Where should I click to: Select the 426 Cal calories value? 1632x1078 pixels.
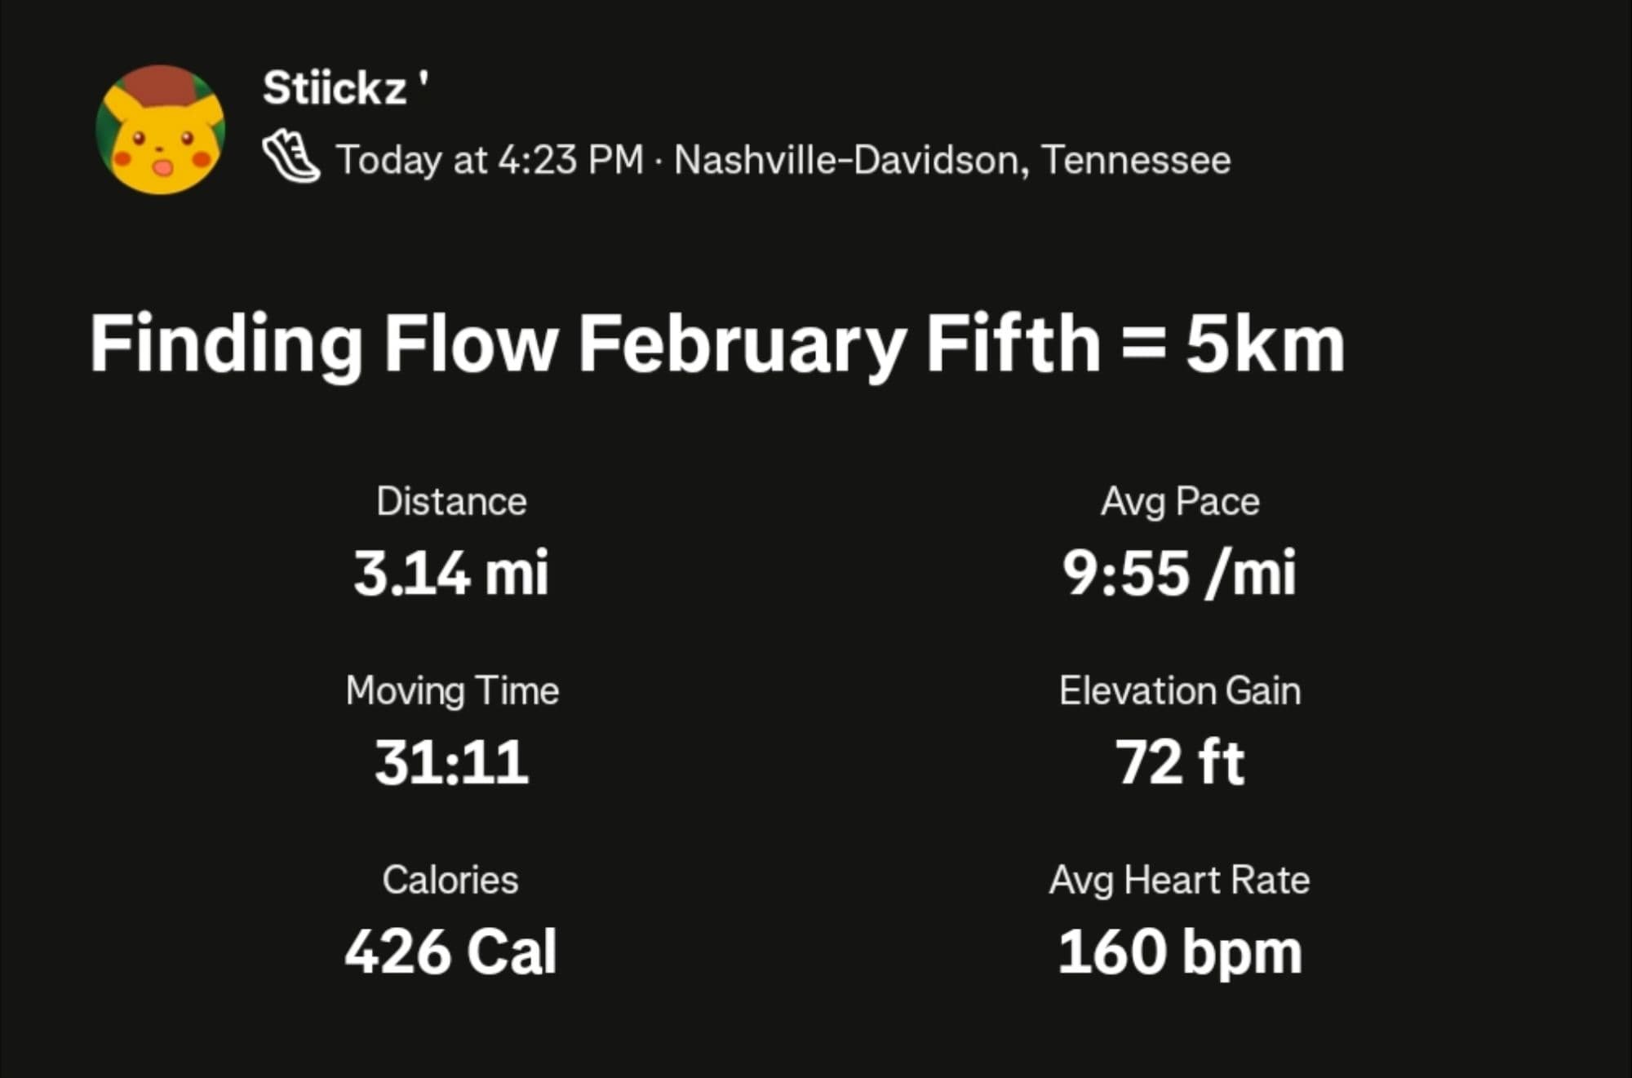pos(450,952)
